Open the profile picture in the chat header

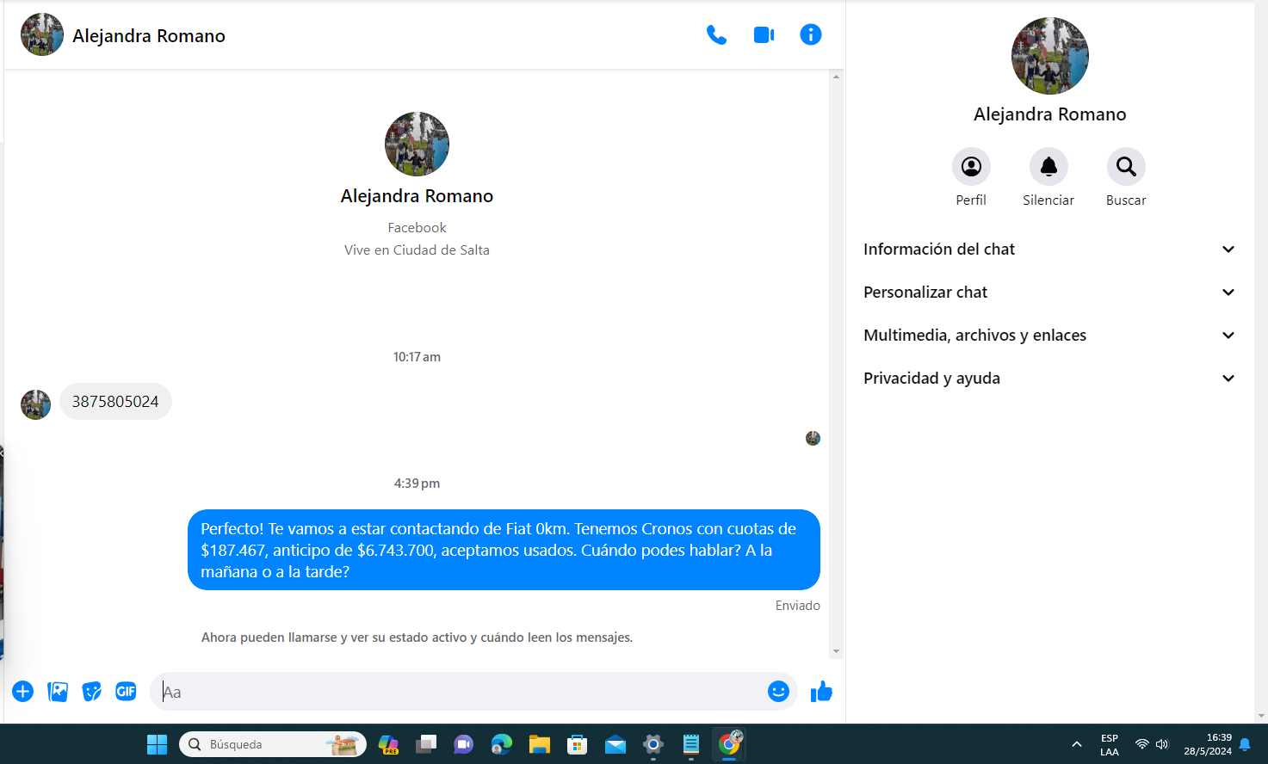coord(42,35)
